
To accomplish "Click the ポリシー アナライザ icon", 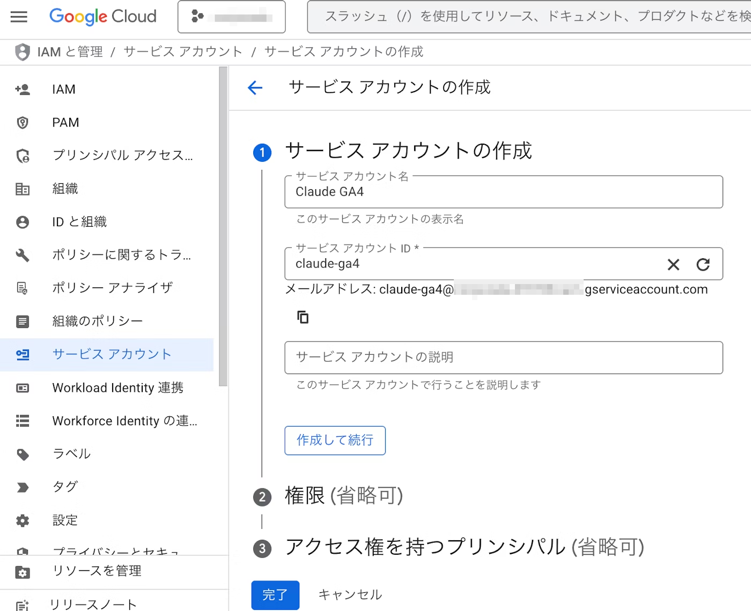I will point(23,288).
